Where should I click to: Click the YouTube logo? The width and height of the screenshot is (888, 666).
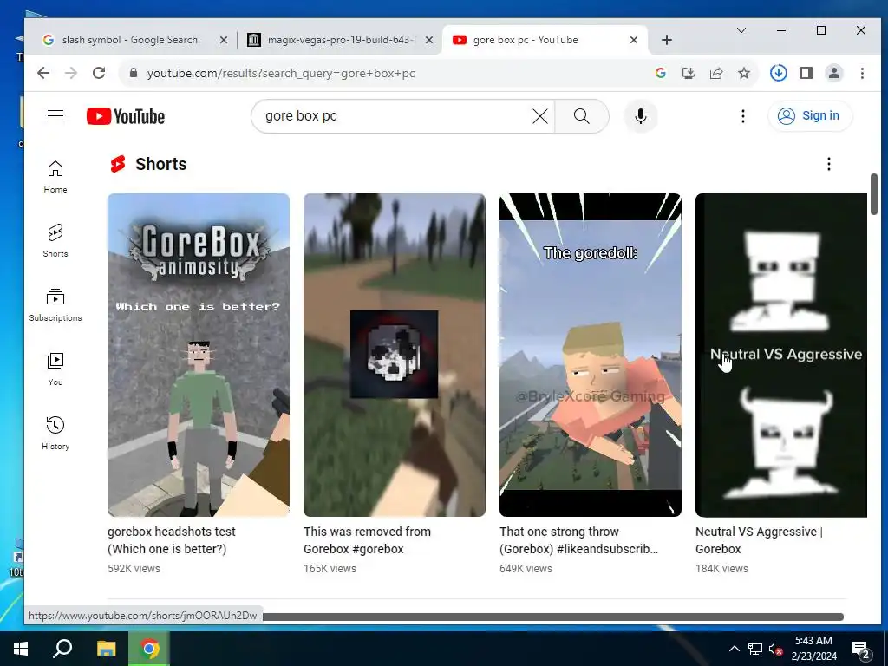click(126, 116)
